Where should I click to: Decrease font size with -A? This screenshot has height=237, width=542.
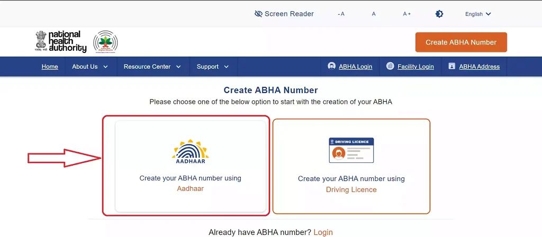tap(341, 14)
